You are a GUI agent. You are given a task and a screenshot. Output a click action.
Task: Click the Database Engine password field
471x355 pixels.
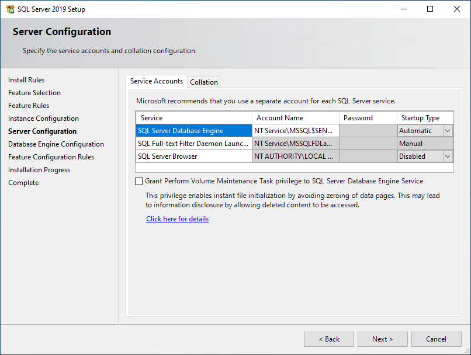click(x=368, y=130)
